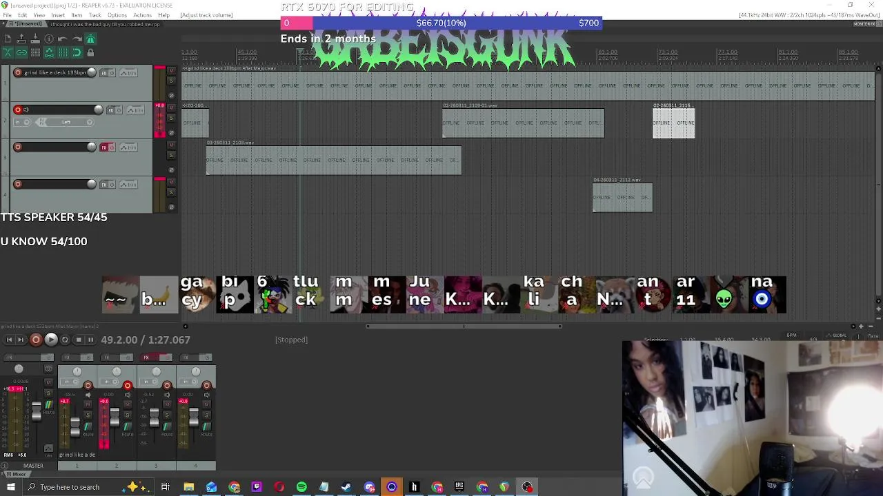Open the Options menu

point(117,14)
